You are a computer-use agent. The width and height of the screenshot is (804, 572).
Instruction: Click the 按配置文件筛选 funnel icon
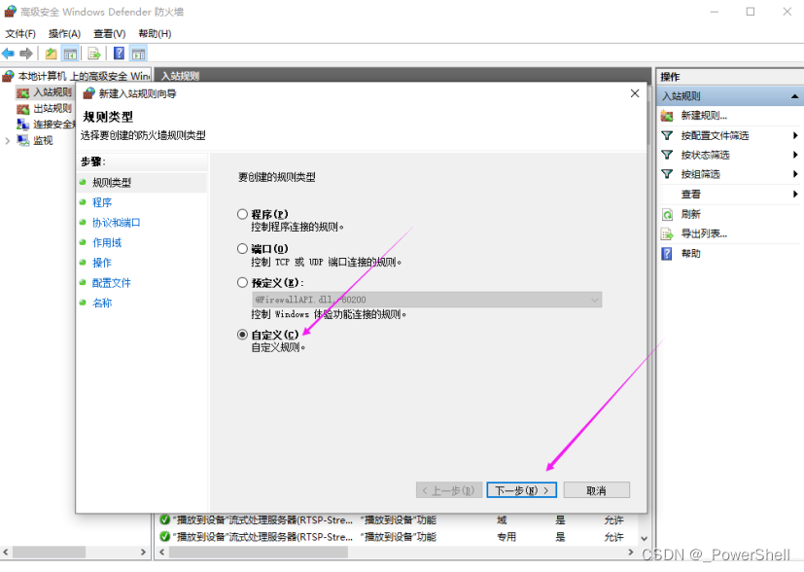667,135
